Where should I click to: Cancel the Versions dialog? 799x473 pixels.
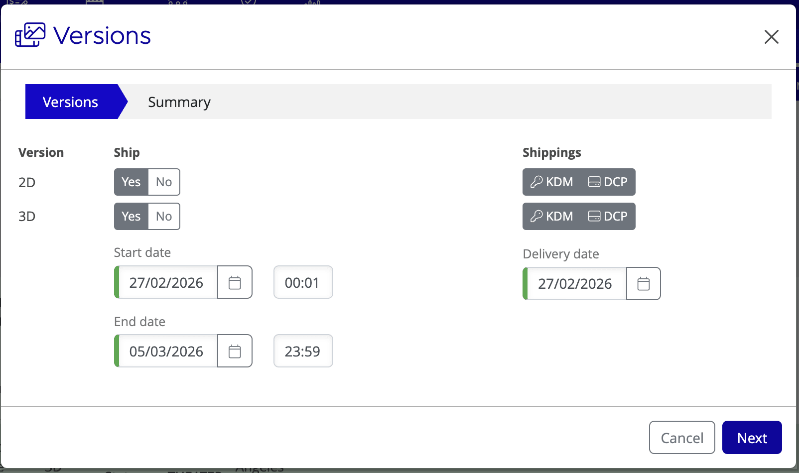click(681, 438)
